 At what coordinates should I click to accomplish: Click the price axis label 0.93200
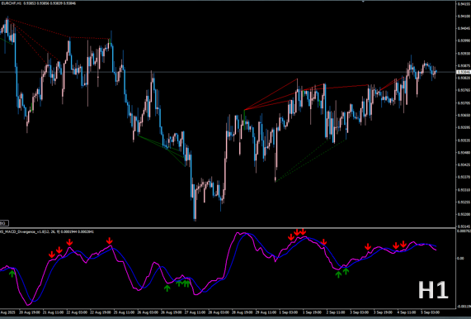(x=464, y=215)
